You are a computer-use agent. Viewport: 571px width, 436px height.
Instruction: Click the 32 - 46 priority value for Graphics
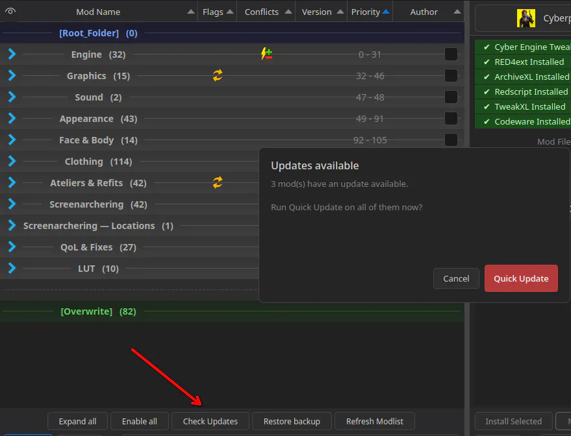370,76
